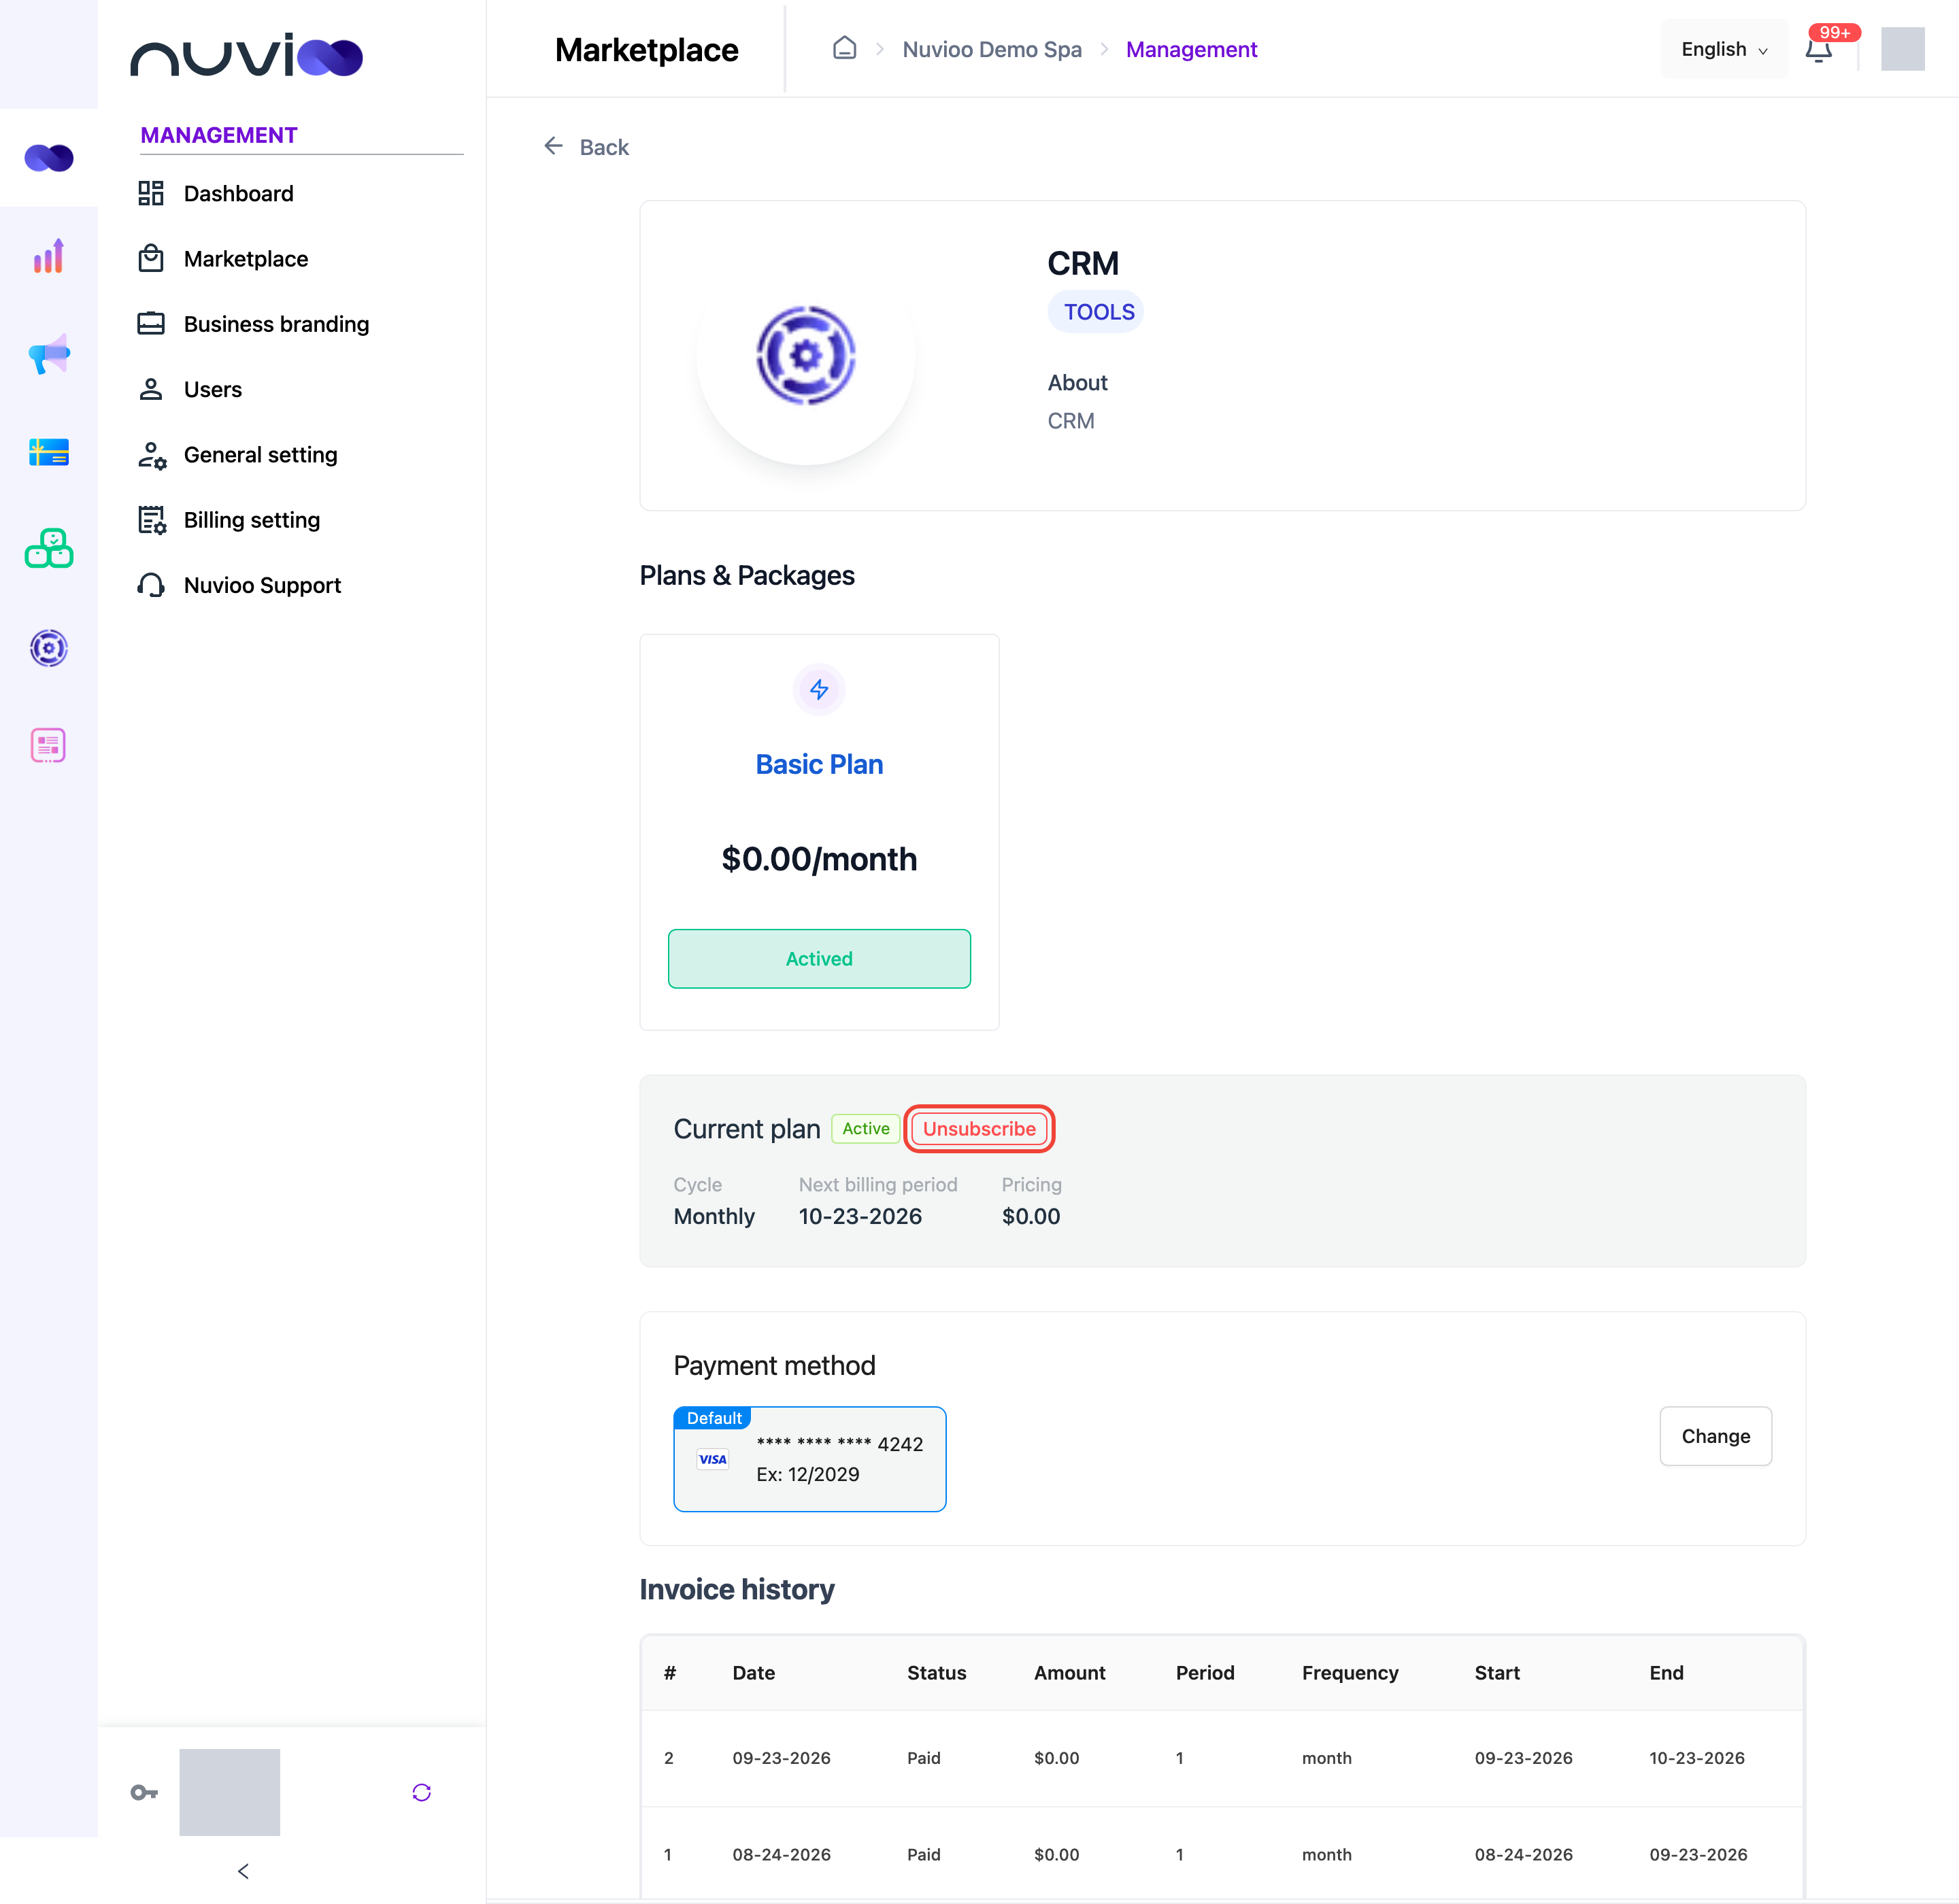Viewport: 1959px width, 1904px height.
Task: Click the Active status badge
Action: 865,1128
